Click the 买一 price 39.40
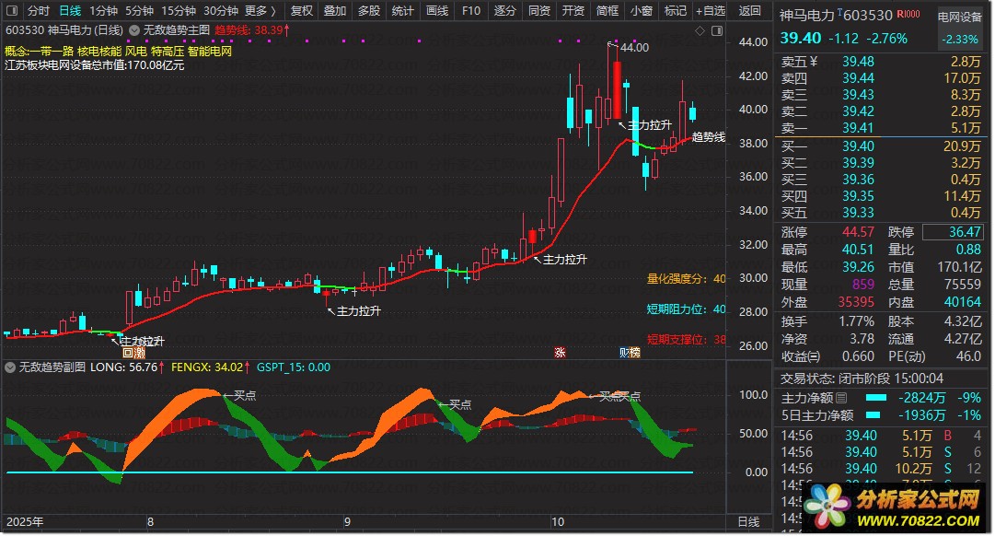This screenshot has width=995, height=536. click(x=858, y=146)
